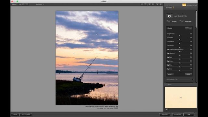Toggle the Green checkbox
The width and height of the screenshot is (208, 117).
(168, 61)
